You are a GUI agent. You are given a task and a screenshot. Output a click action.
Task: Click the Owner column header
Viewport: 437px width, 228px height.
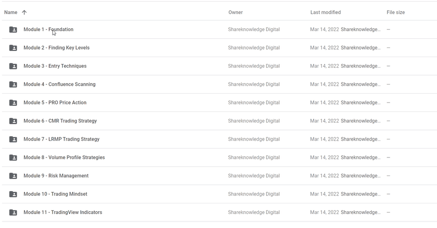point(235,12)
